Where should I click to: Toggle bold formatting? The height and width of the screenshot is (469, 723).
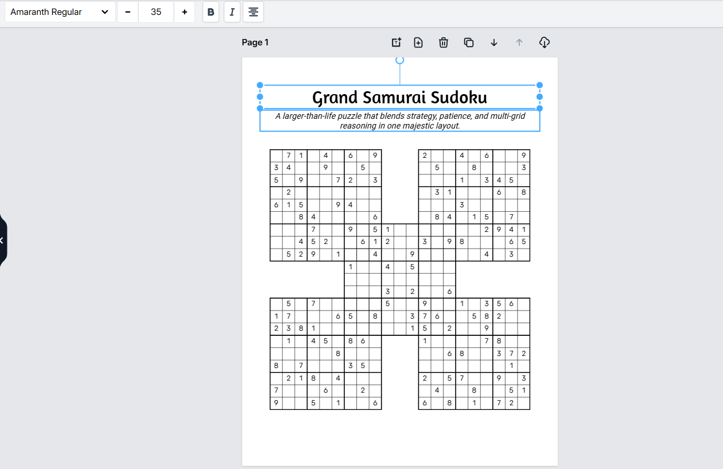click(x=211, y=12)
